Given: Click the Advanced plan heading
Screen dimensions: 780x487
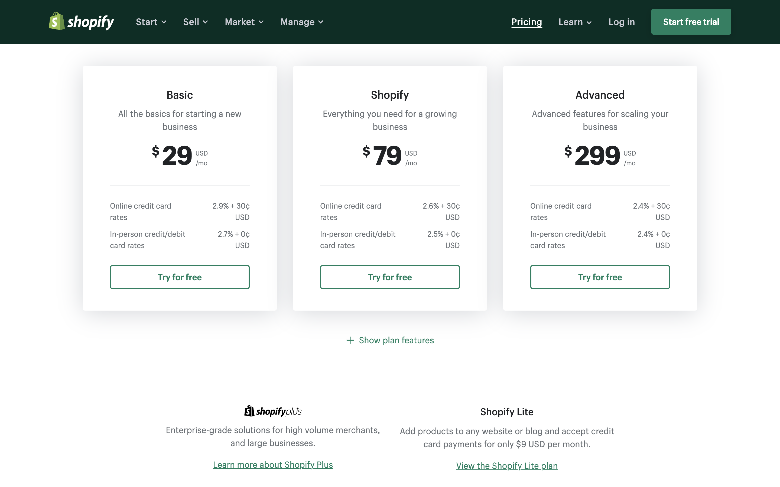Looking at the screenshot, I should click(x=600, y=95).
